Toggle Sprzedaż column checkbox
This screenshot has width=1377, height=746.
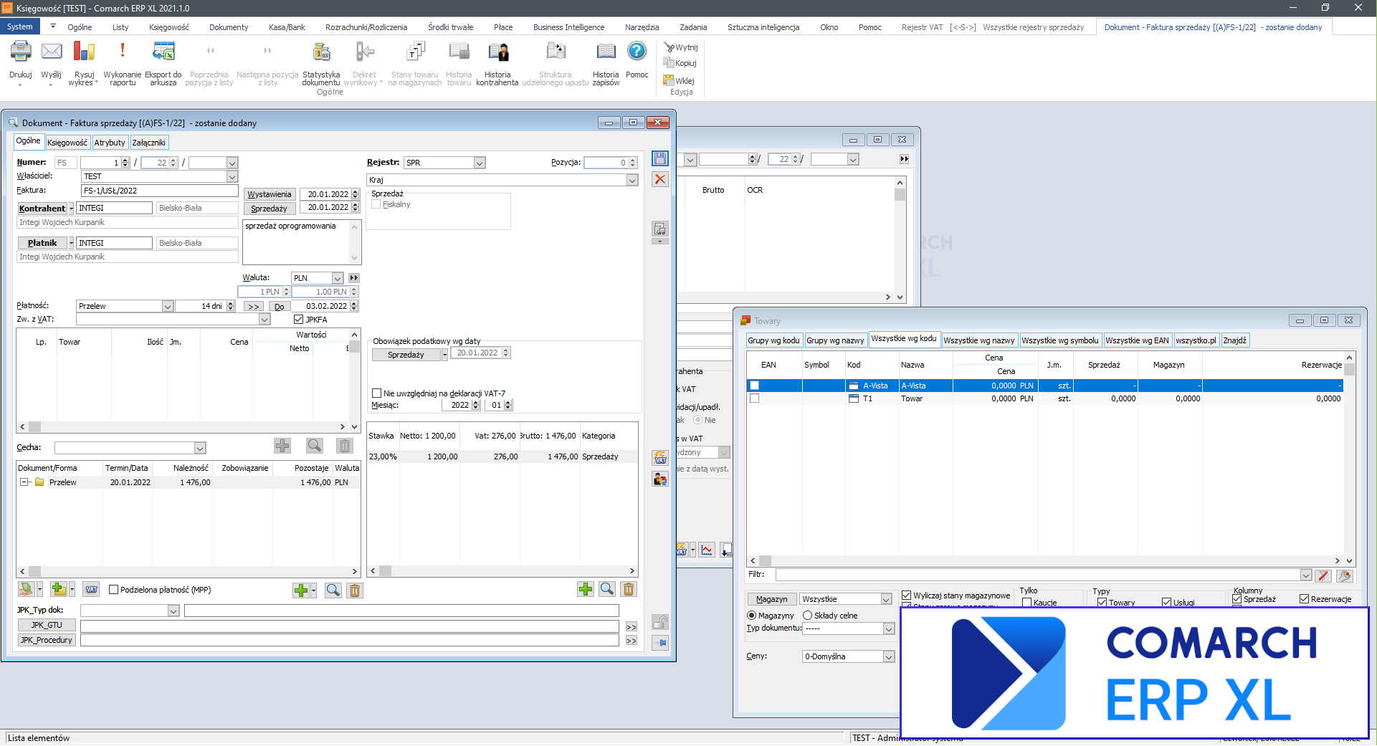[1237, 599]
